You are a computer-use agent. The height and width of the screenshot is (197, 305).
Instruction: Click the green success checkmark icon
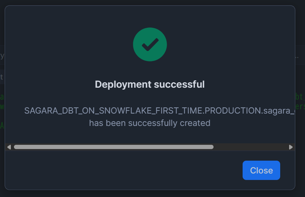pos(150,44)
